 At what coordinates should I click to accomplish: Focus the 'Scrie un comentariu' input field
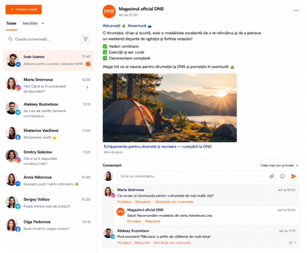(x=192, y=176)
